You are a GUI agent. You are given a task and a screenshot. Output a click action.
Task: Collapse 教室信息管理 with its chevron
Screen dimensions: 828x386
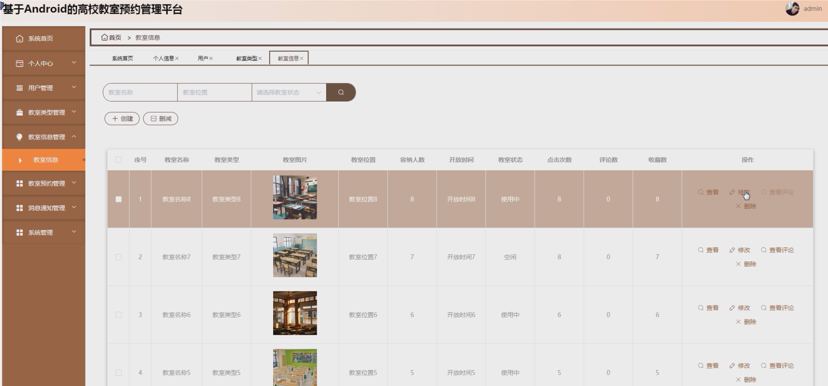pyautogui.click(x=74, y=136)
